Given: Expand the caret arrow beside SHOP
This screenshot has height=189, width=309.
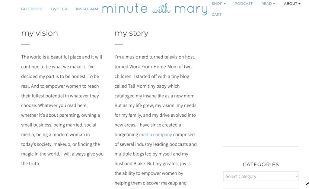Looking at the screenshot, I should (225, 4).
